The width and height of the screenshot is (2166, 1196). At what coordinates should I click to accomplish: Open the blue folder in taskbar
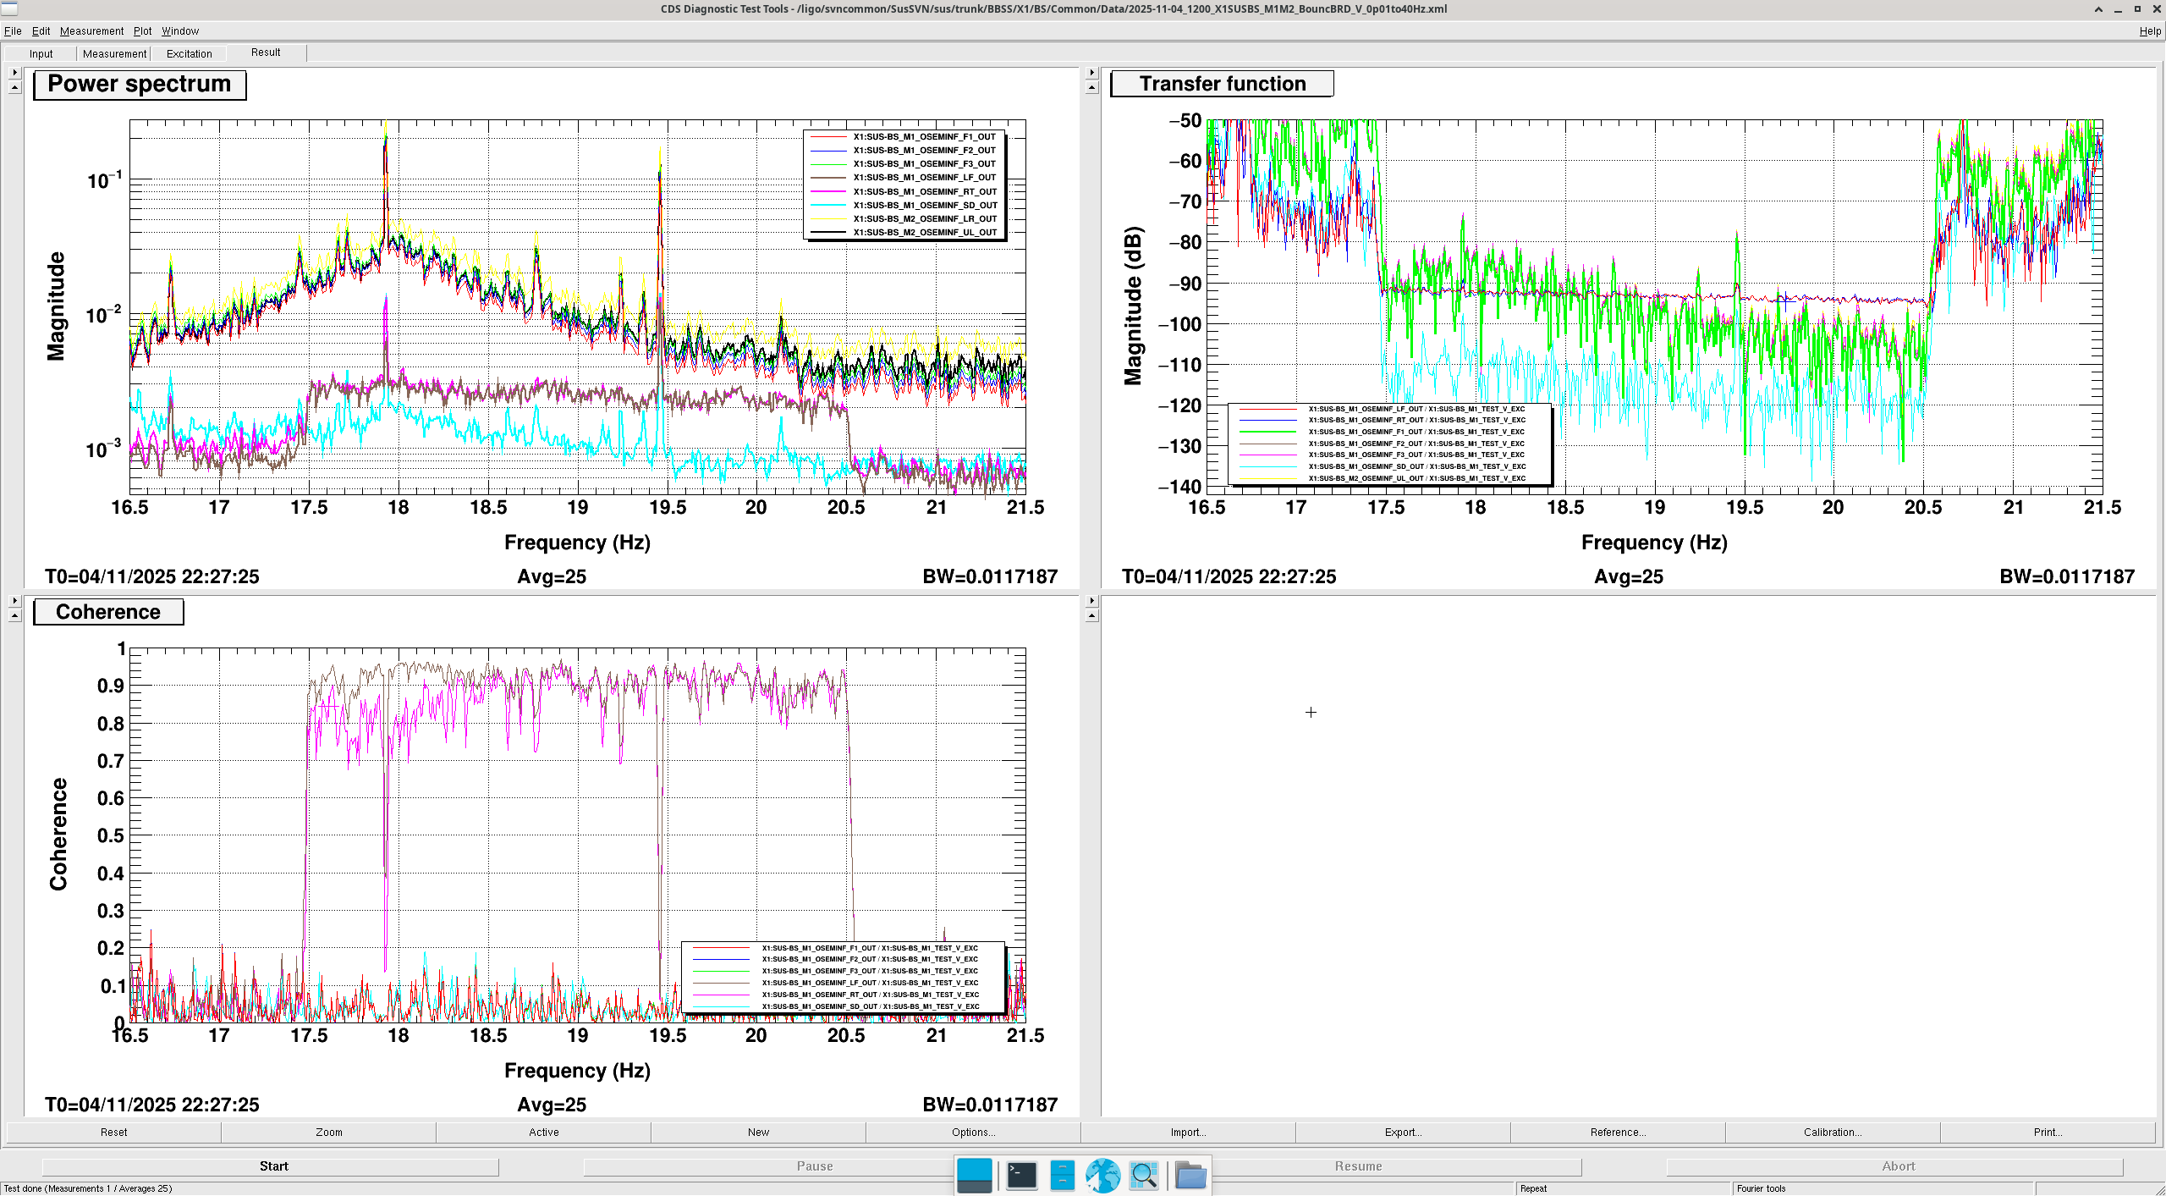(1190, 1175)
